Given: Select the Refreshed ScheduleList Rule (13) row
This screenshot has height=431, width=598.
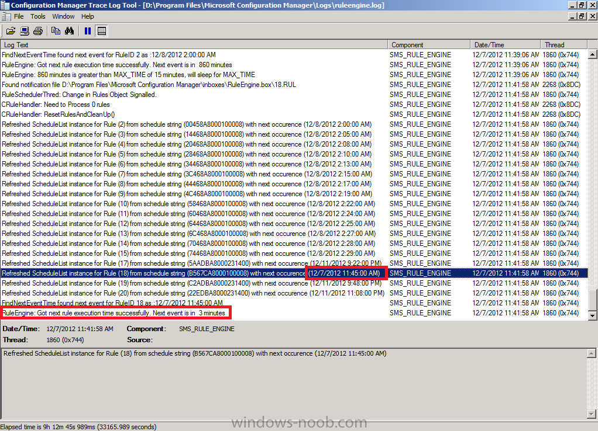Looking at the screenshot, I should (x=294, y=234).
